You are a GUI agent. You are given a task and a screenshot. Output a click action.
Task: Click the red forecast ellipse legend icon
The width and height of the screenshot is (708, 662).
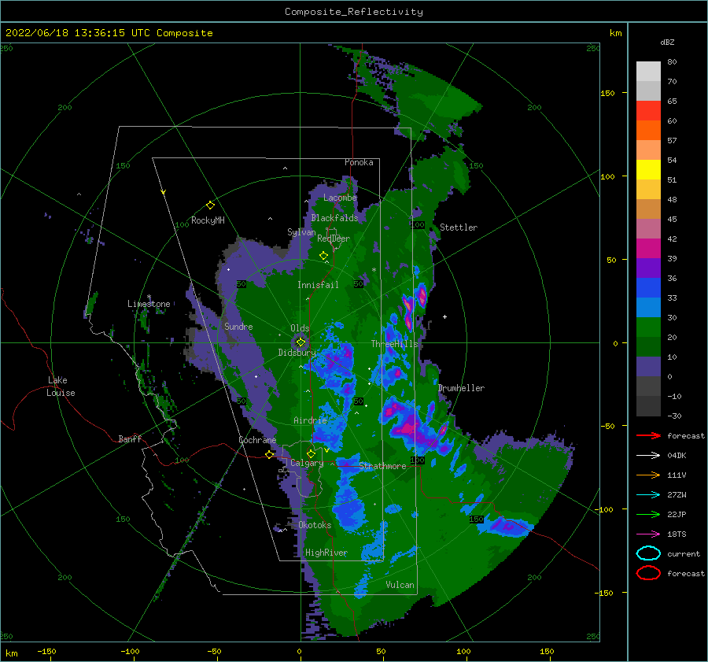pyautogui.click(x=648, y=573)
